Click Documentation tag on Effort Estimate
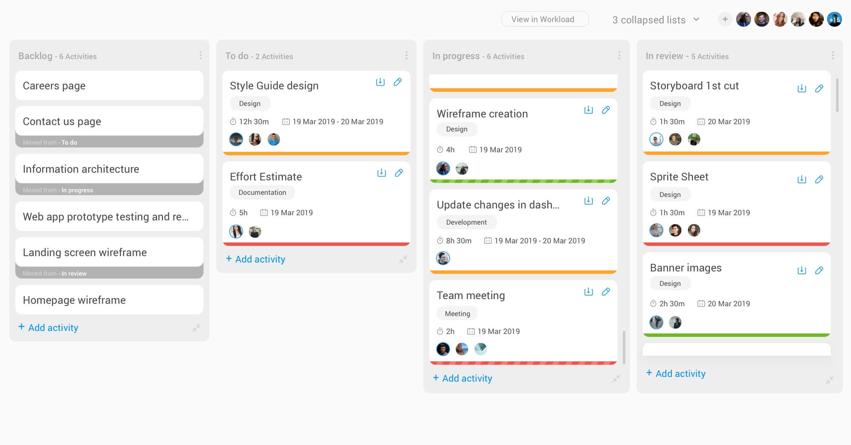851x445 pixels. tap(262, 192)
